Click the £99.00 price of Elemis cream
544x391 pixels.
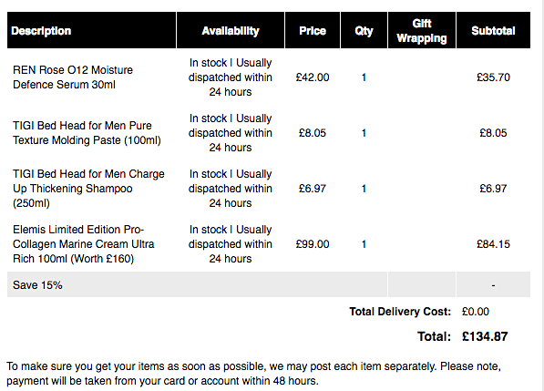point(313,244)
